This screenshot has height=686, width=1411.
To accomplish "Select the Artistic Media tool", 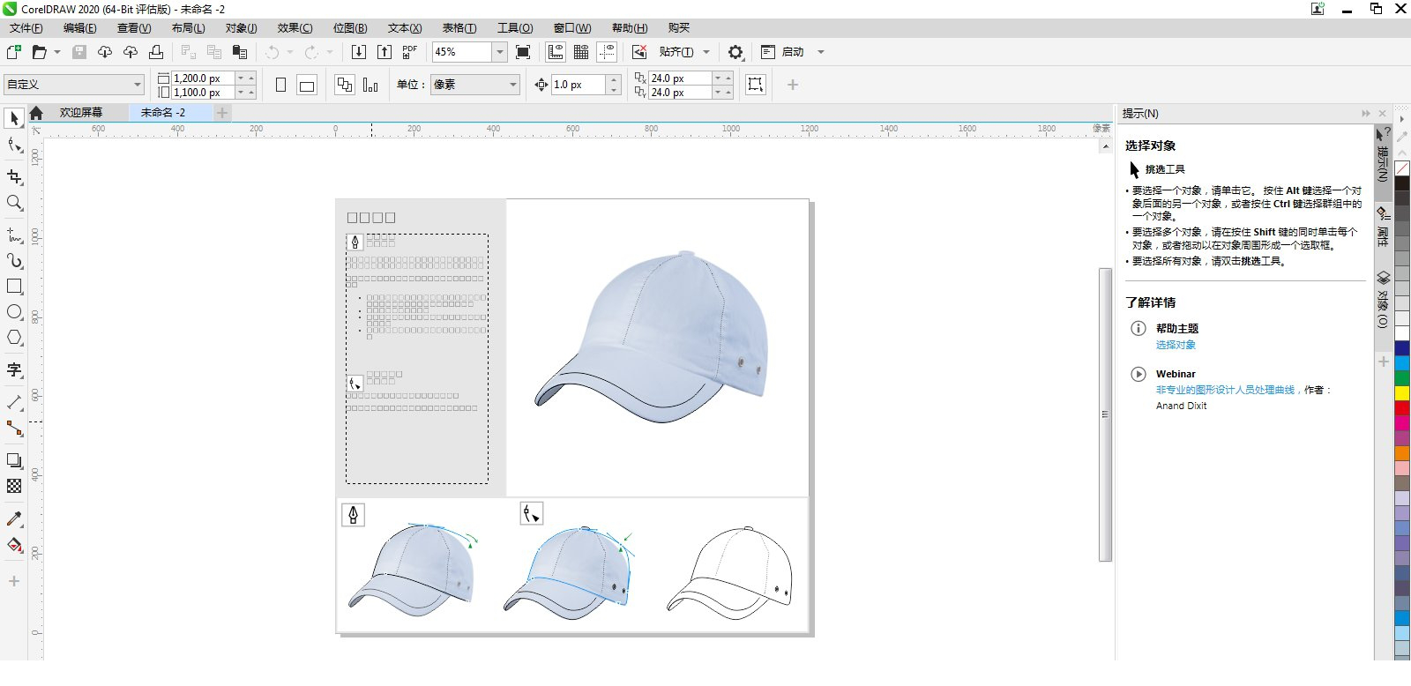I will [14, 261].
